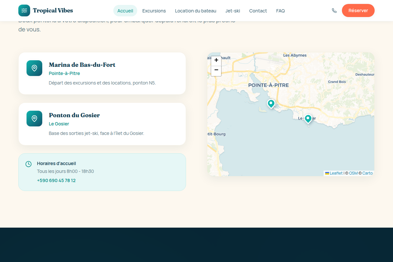Click the clock icon beside Horaires d'accueil
393x262 pixels.
28,164
